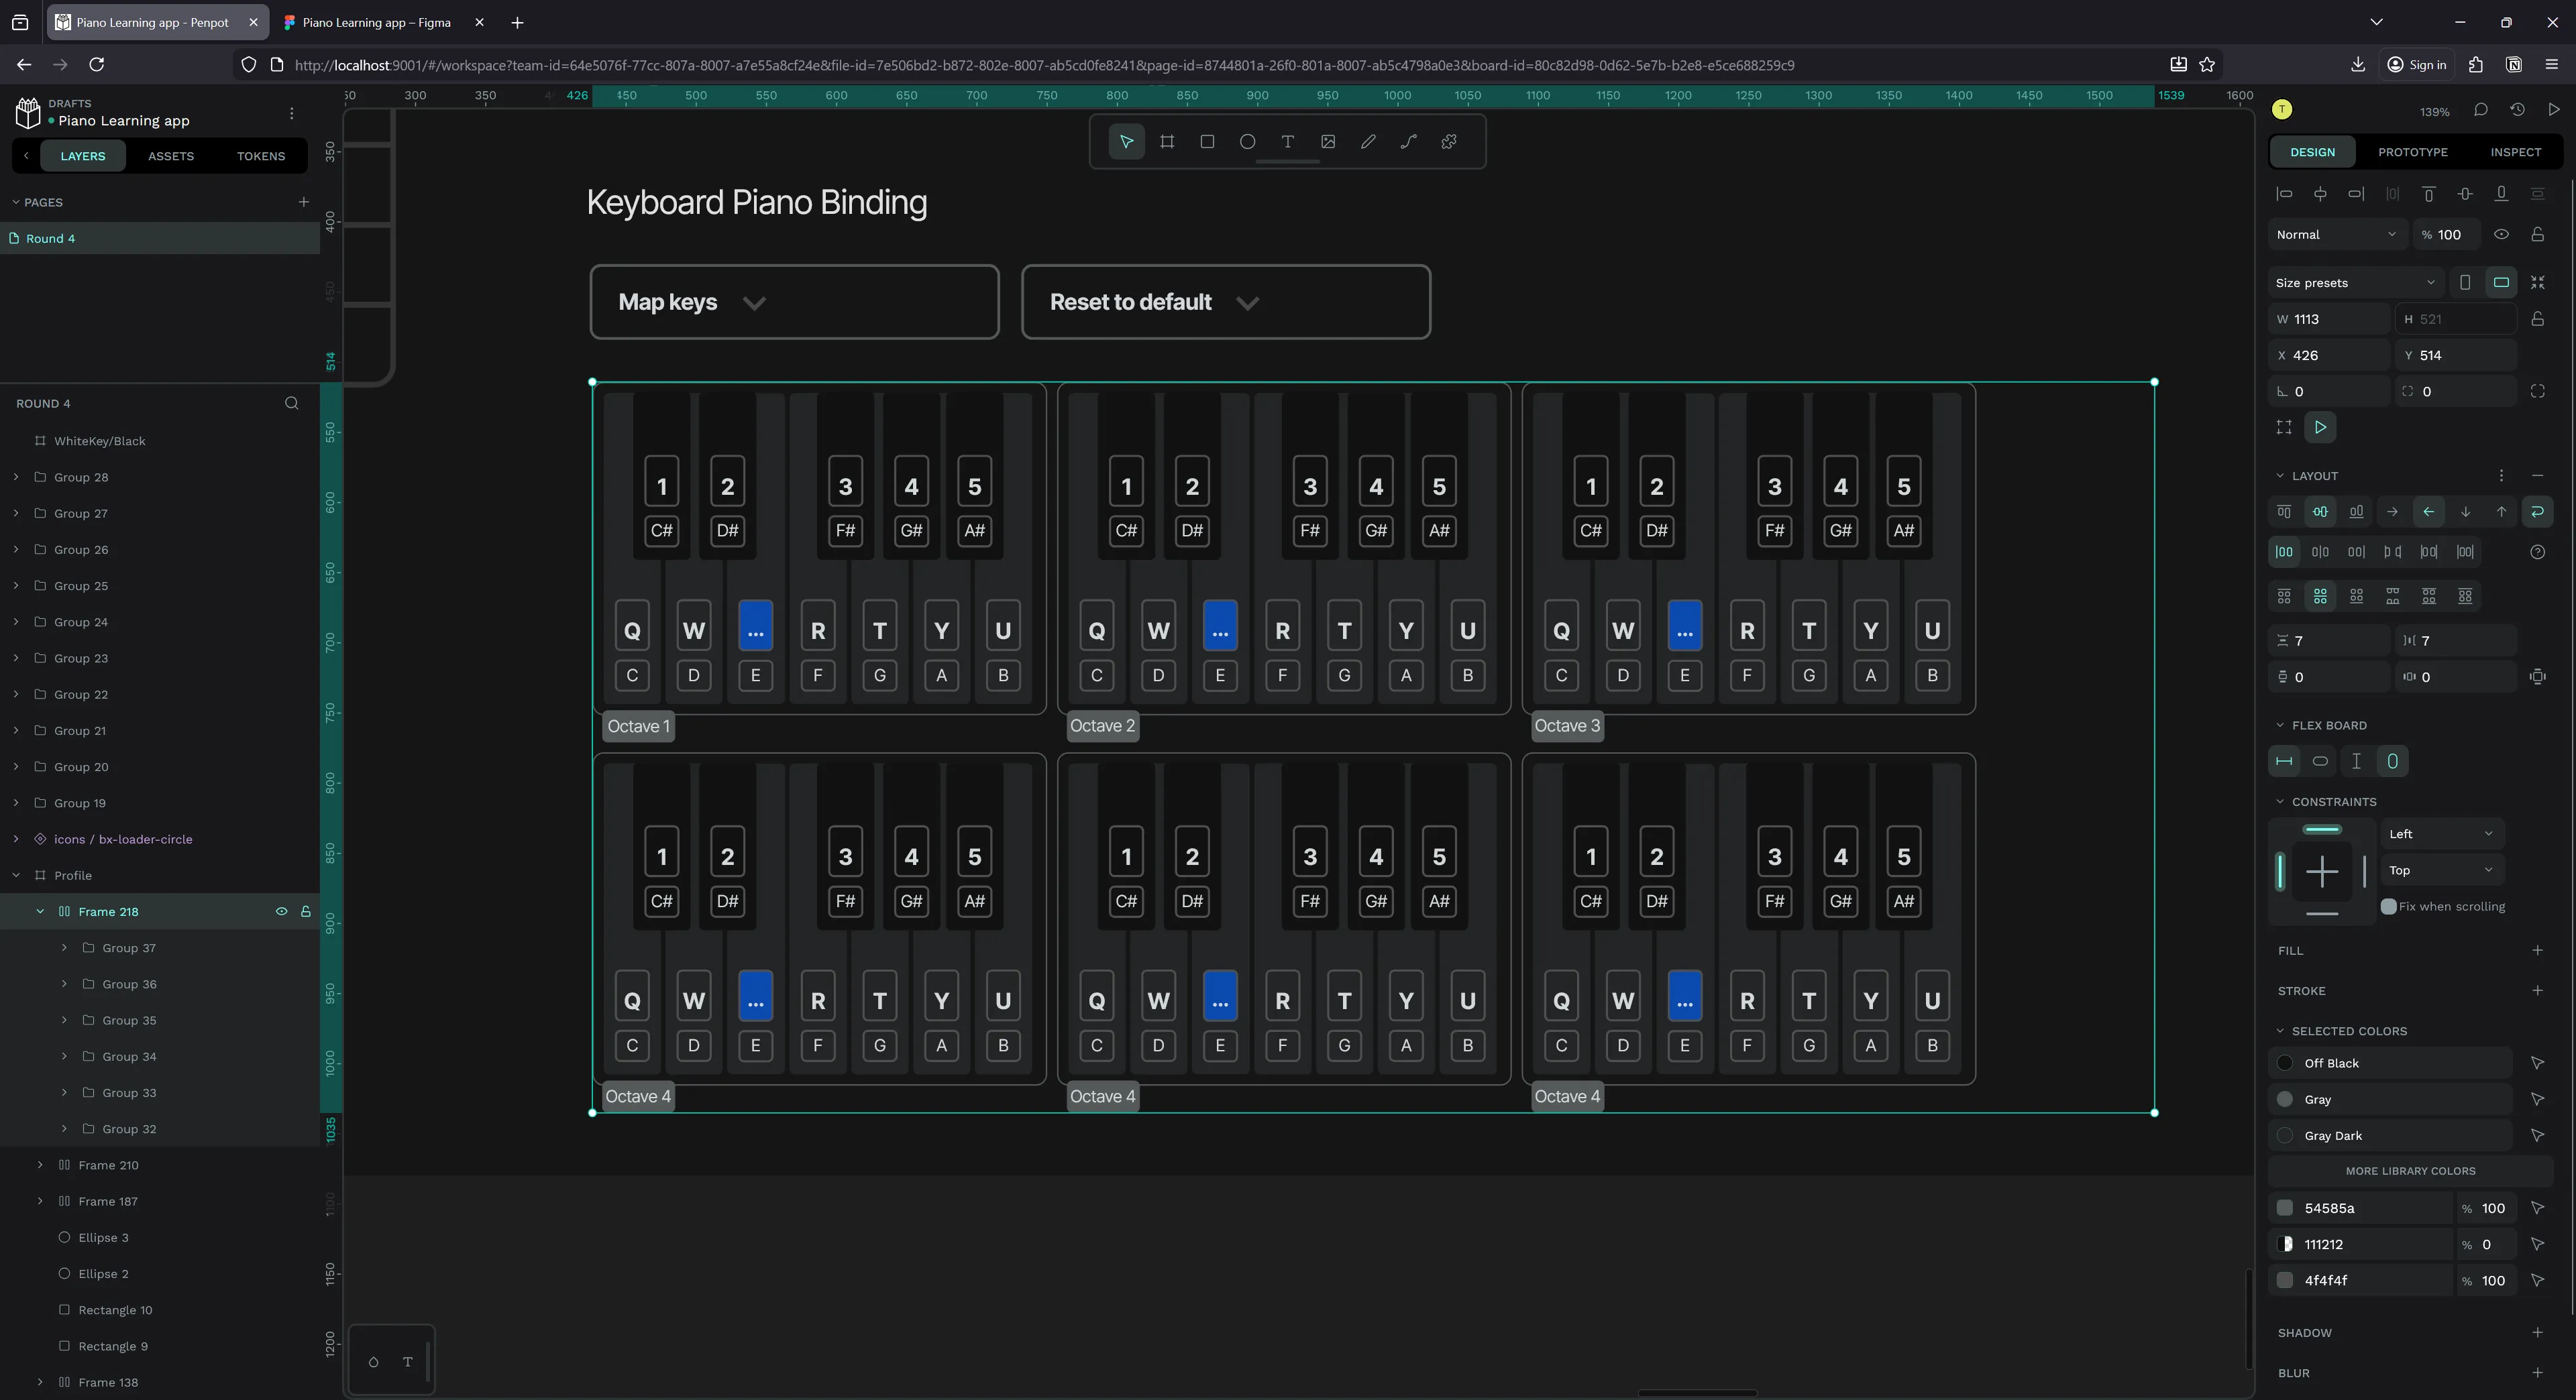Image resolution: width=2576 pixels, height=1400 pixels.
Task: Expand Group 28 in the layers tree
Action: coord(15,477)
